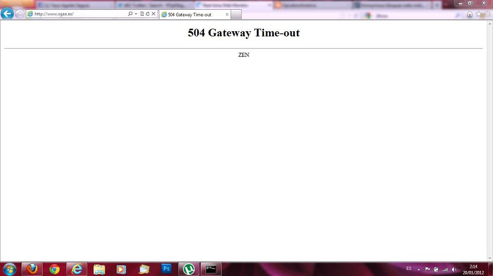Minimize the Internet Explorer window
This screenshot has width=493, height=276.
tap(460, 3)
